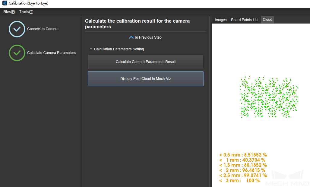This screenshot has width=310, height=187.
Task: Click the '< 3 mm : 100 %' error statistic
Action: pos(239,181)
